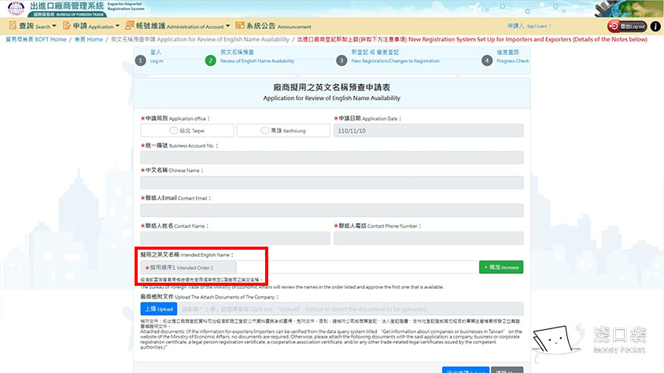The height and width of the screenshot is (373, 664).
Task: Click the Announcement board icon
Action: (x=240, y=26)
